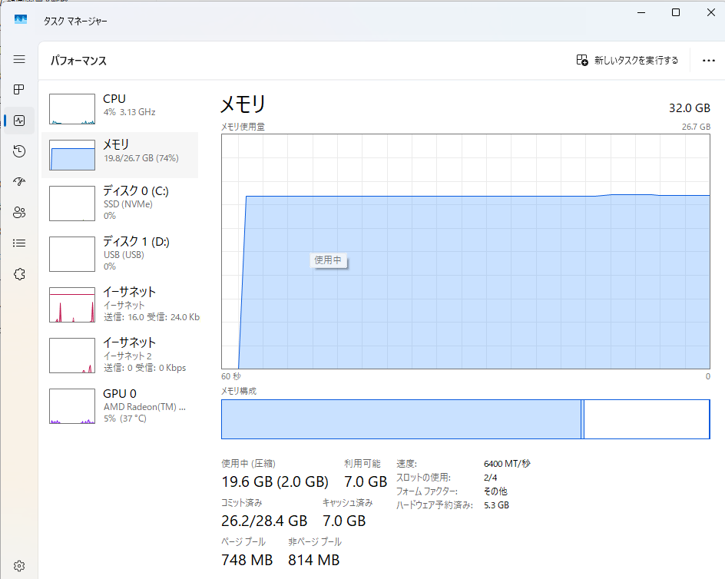Select the first イーサネット entry
The width and height of the screenshot is (725, 579).
click(120, 305)
